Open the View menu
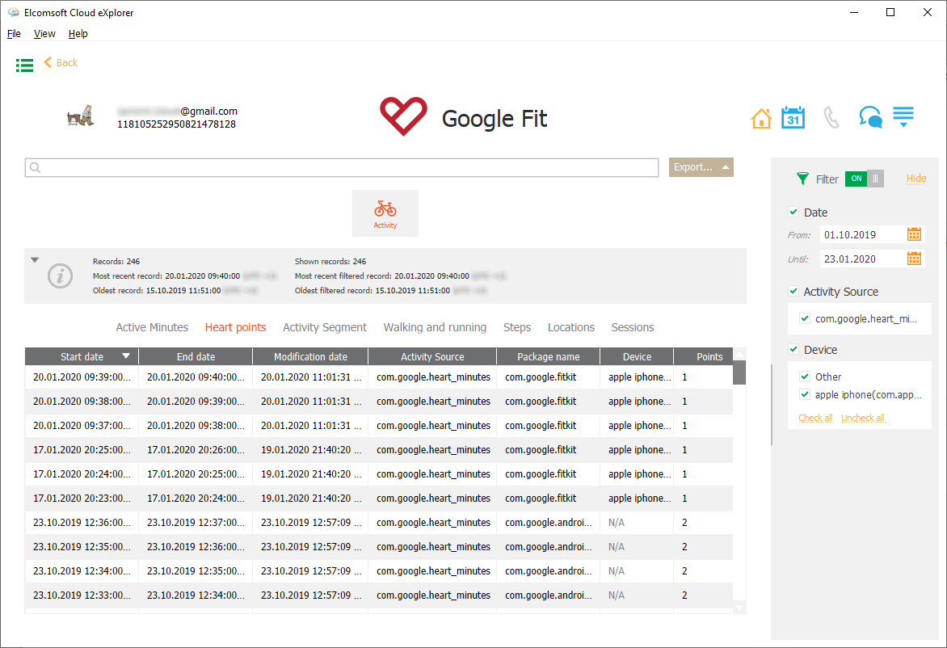The width and height of the screenshot is (947, 648). click(44, 33)
